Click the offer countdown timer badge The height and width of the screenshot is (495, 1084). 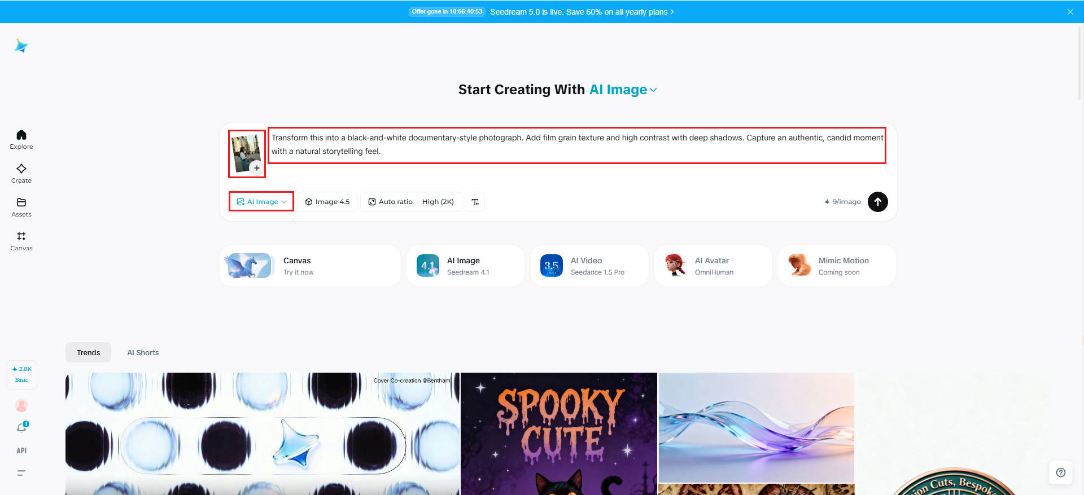447,12
